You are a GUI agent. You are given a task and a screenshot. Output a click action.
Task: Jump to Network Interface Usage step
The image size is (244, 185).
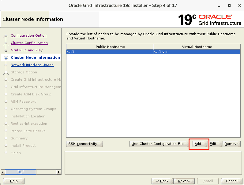[x=32, y=65]
